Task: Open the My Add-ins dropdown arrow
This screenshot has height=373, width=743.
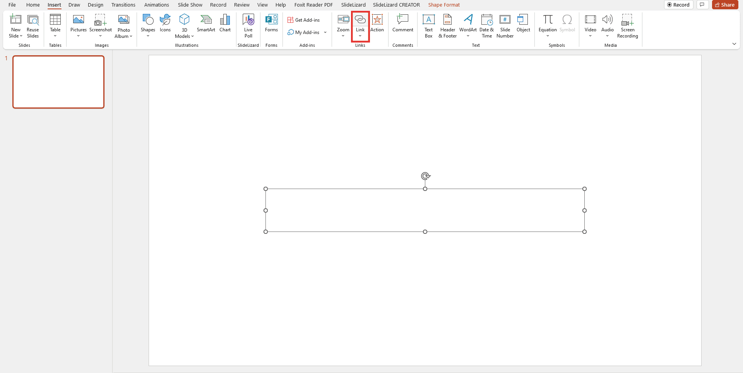Action: click(325, 32)
